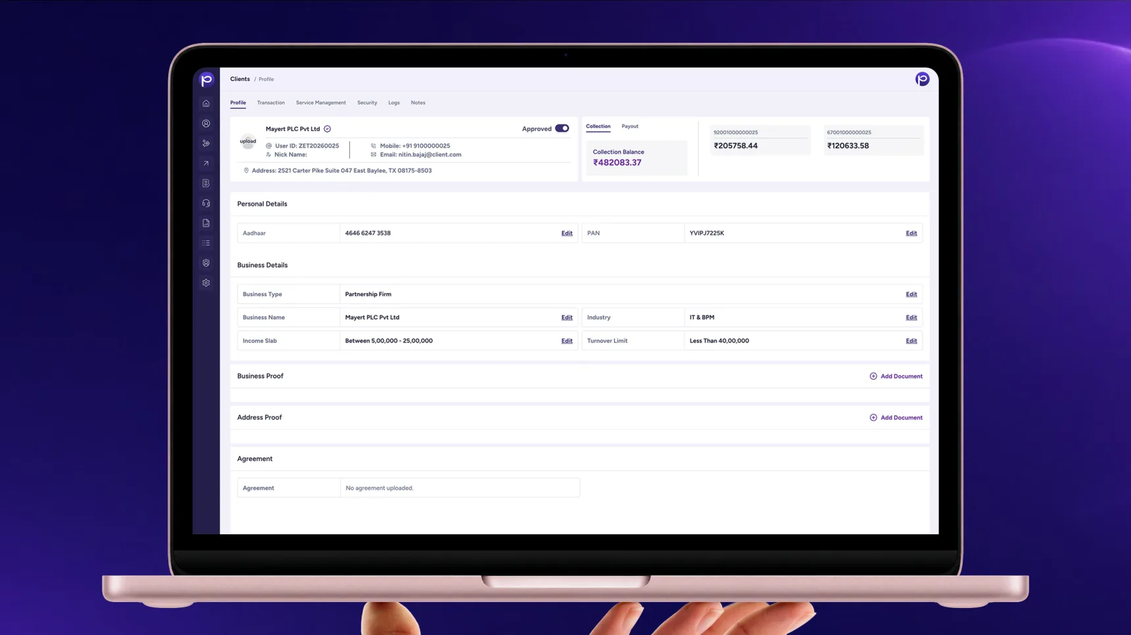Open the chart report sidebar icon
The width and height of the screenshot is (1131, 635).
(x=206, y=223)
